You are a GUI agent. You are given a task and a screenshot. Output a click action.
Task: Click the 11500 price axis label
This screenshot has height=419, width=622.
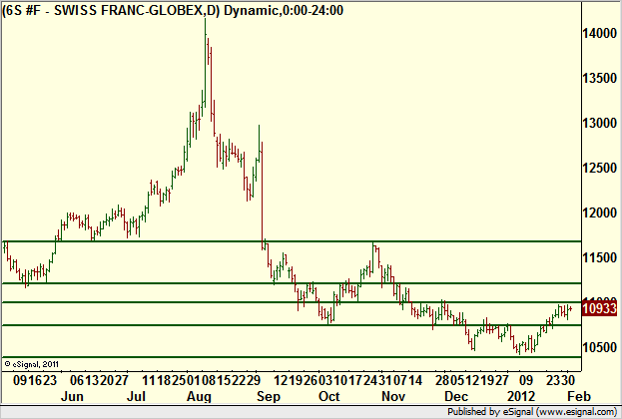click(x=599, y=257)
